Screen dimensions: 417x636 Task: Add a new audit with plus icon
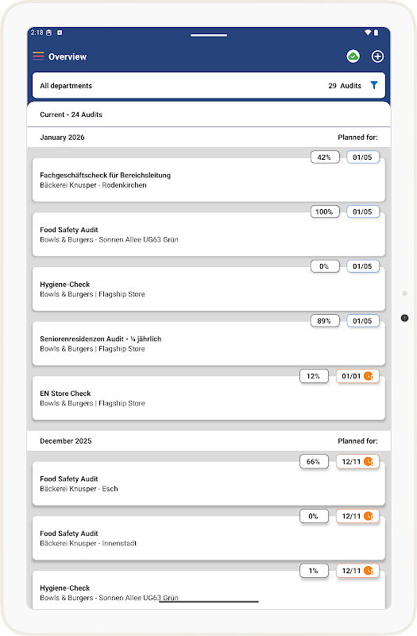(377, 56)
